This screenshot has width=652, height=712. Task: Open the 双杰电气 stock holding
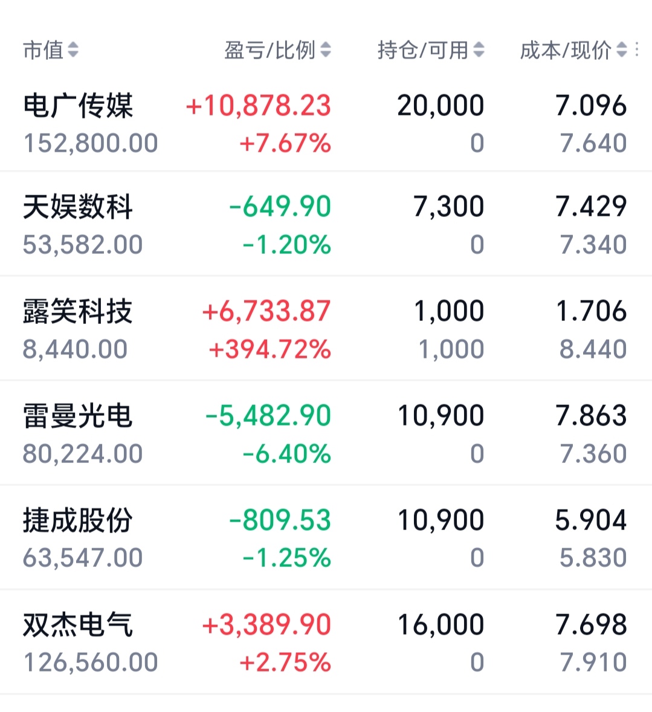pyautogui.click(x=326, y=642)
